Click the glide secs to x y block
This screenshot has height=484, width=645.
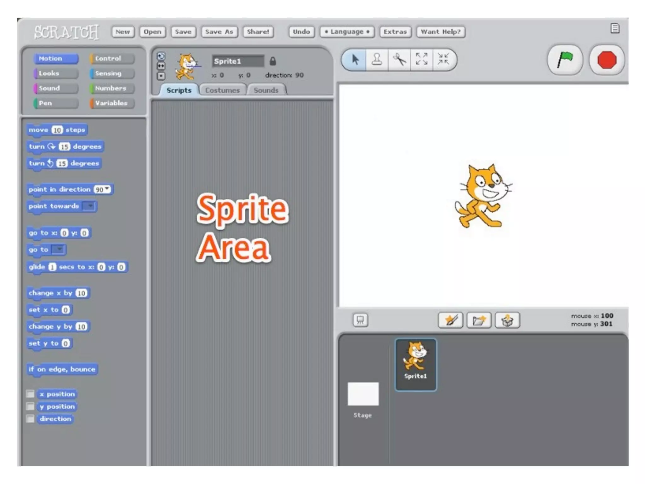pyautogui.click(x=77, y=267)
